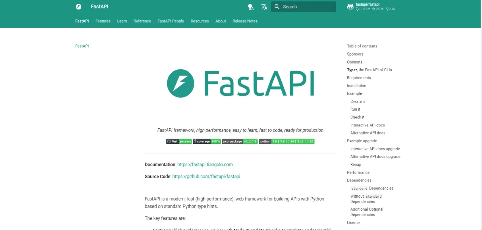Viewport: 482px width, 230px height.
Task: Open the Reference tab
Action: pos(142,21)
